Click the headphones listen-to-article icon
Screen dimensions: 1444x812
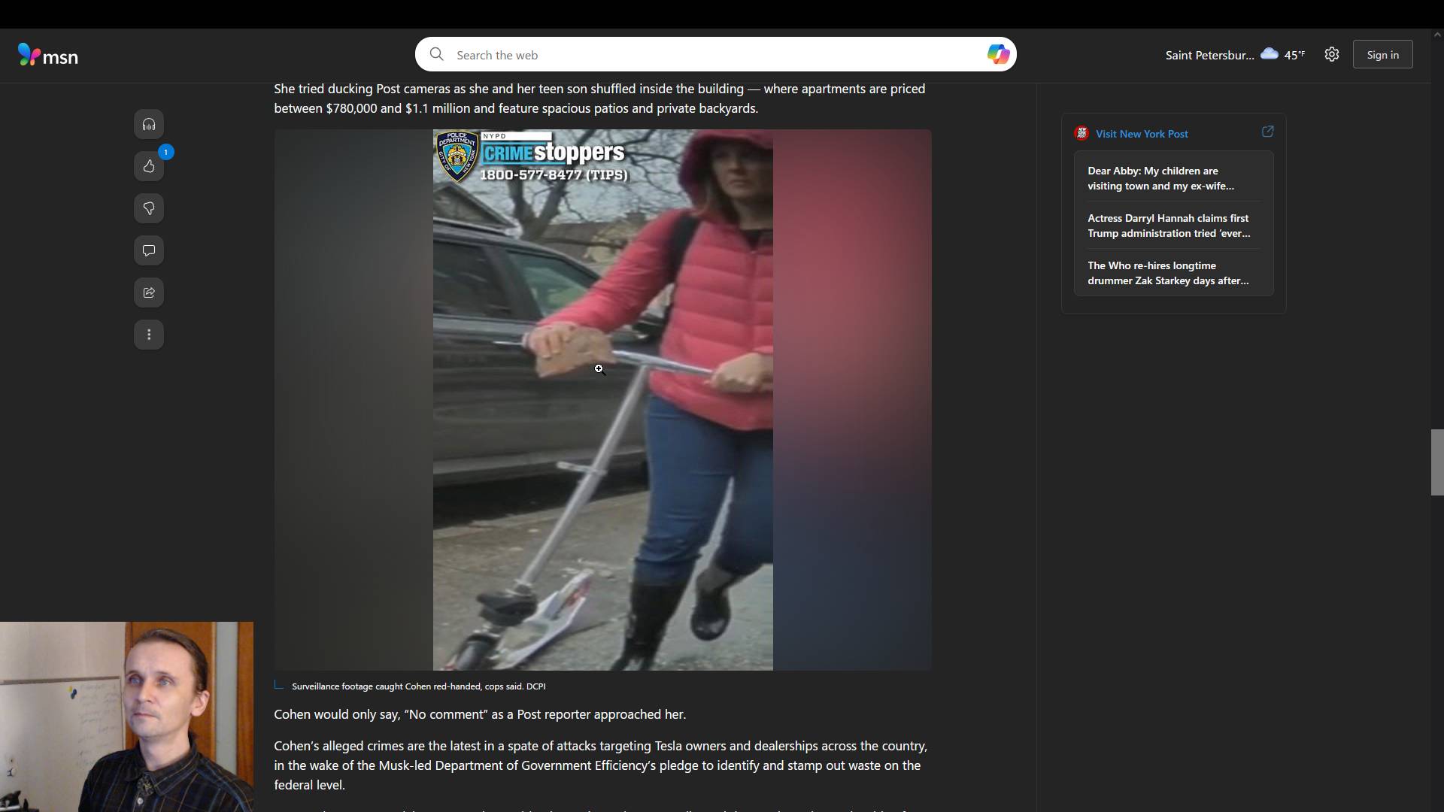[149, 124]
